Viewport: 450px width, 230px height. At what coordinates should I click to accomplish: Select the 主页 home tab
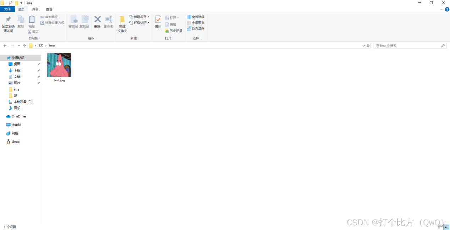tap(22, 9)
